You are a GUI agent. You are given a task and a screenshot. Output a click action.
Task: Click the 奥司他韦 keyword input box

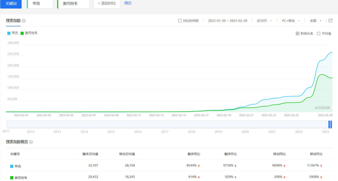73,4
